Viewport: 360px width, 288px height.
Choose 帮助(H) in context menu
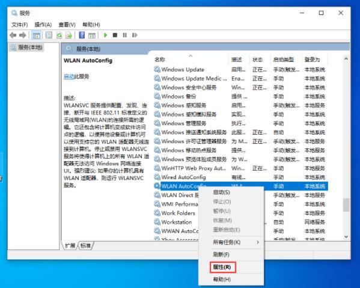pyautogui.click(x=222, y=279)
